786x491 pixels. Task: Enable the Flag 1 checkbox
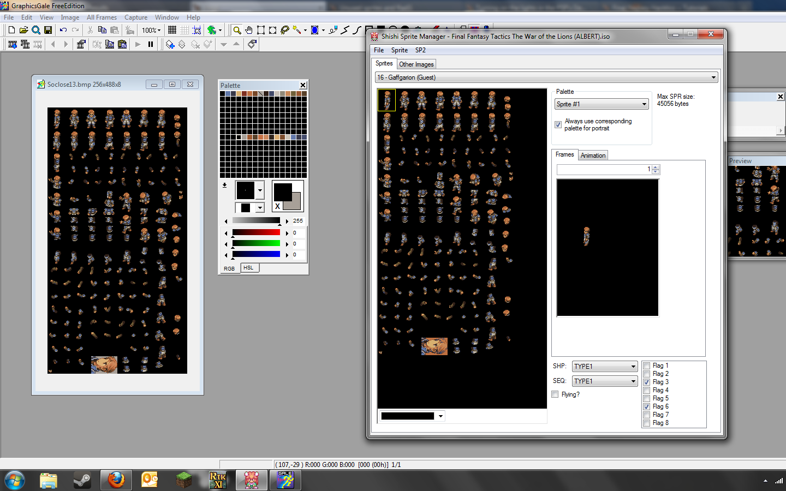click(x=646, y=366)
